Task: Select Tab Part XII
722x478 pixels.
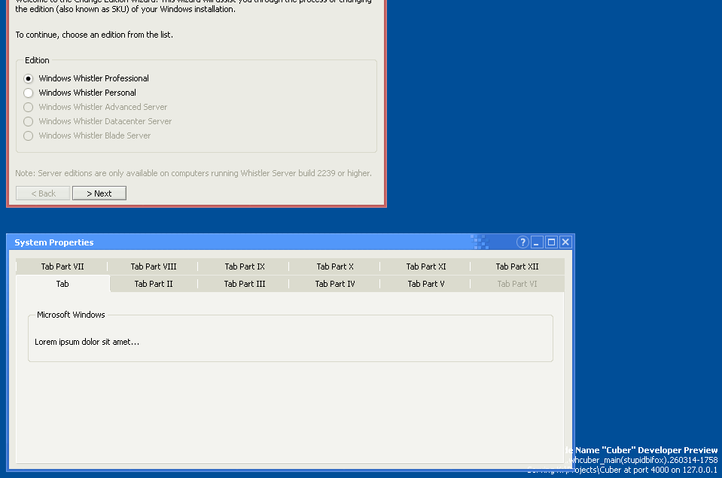Action: click(x=517, y=266)
